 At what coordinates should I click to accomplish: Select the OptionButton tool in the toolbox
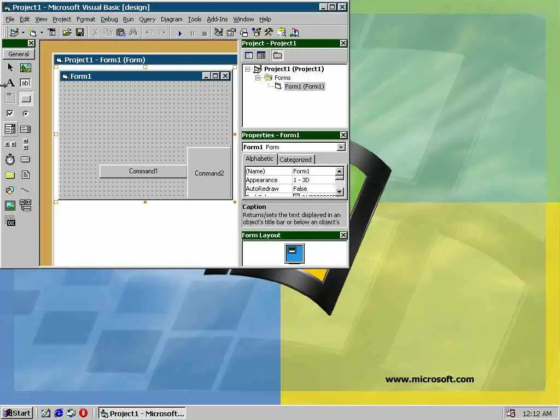click(x=25, y=114)
